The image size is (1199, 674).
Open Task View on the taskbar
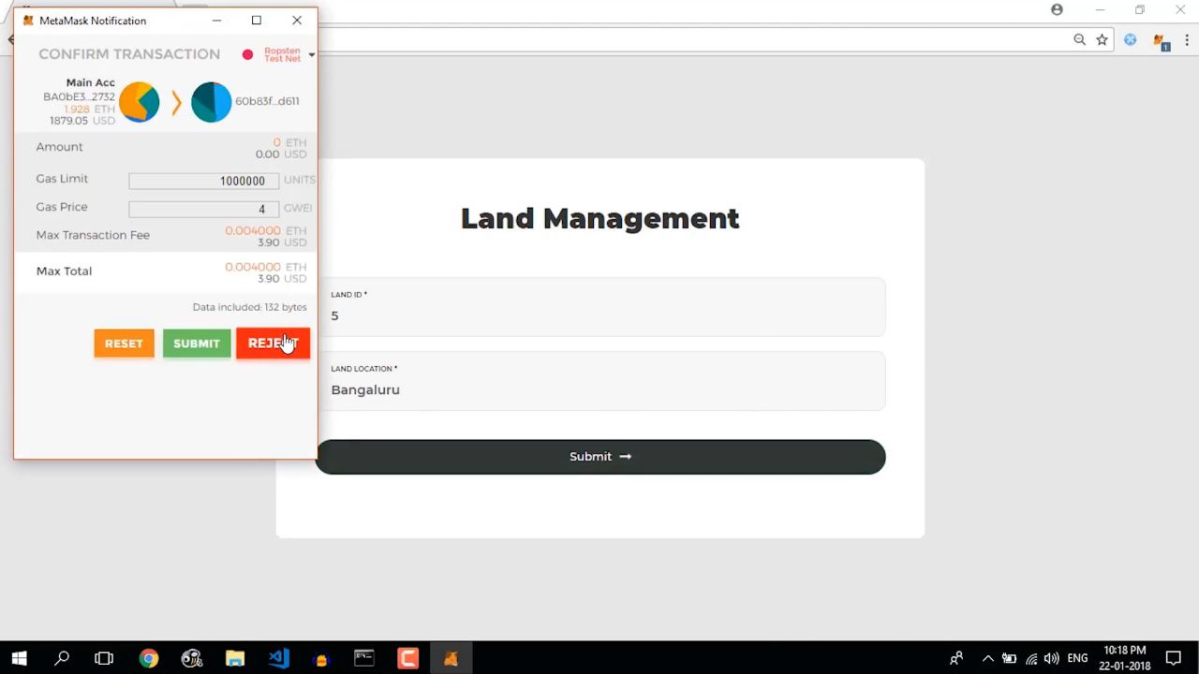(104, 659)
